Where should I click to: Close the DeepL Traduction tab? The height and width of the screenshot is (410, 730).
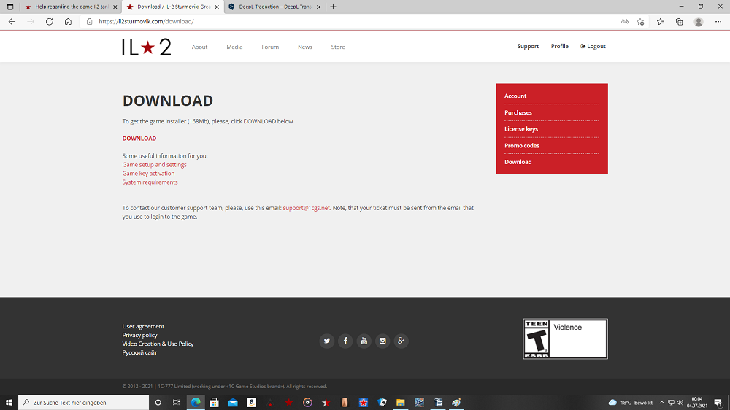point(318,7)
